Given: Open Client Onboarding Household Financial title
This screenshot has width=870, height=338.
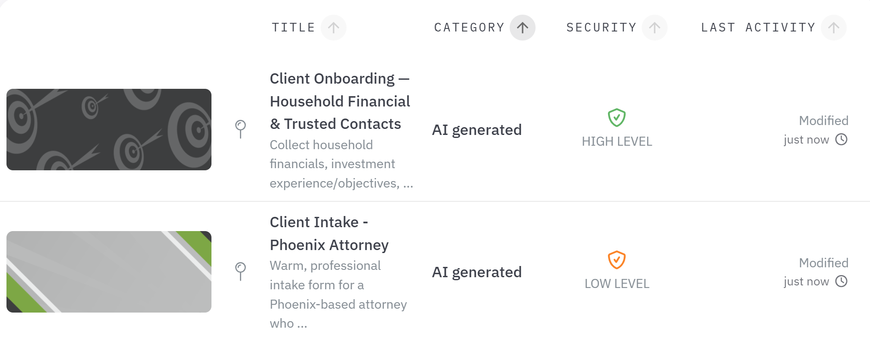Looking at the screenshot, I should point(340,101).
